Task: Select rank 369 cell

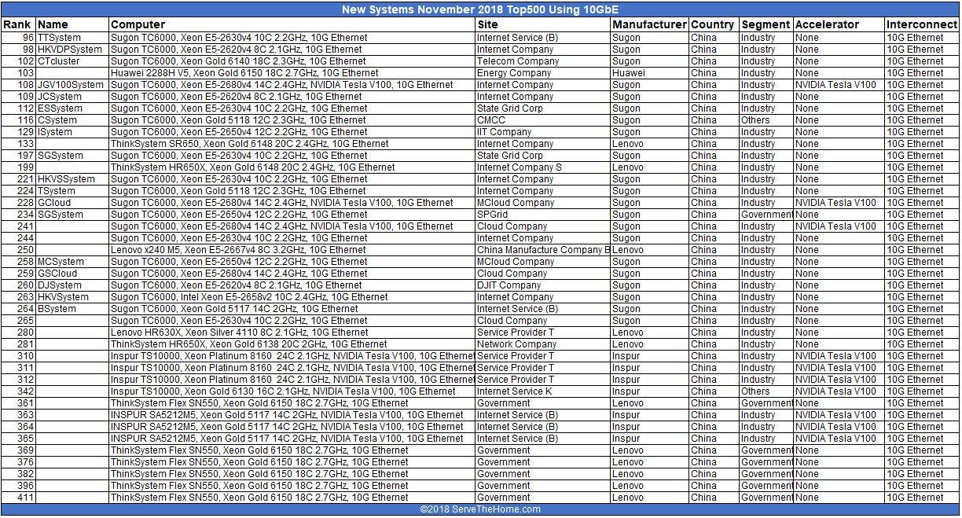Action: pyautogui.click(x=18, y=450)
